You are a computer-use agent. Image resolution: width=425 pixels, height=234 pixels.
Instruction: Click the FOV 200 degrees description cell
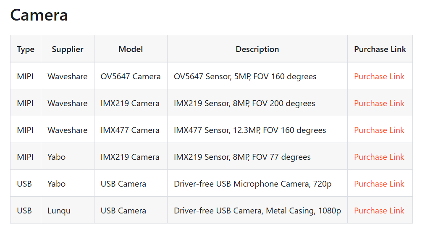point(244,103)
